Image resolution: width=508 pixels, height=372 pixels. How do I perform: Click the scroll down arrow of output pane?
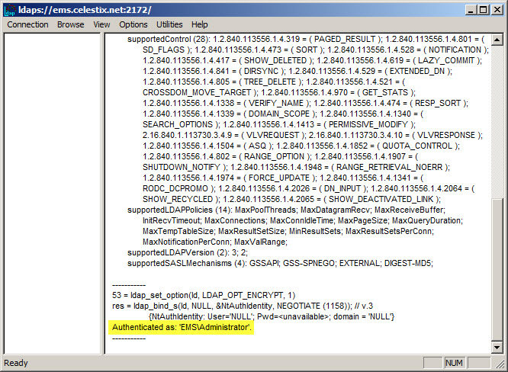click(x=497, y=347)
